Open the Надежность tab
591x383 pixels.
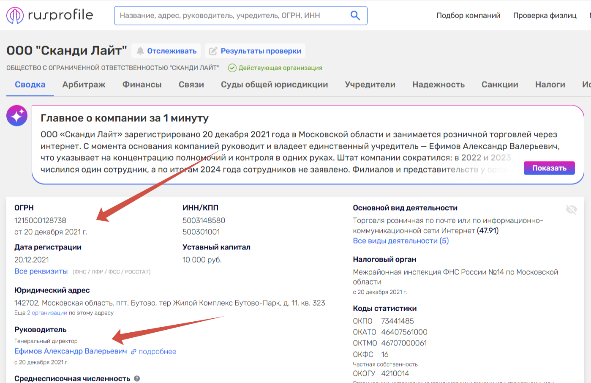(x=438, y=85)
